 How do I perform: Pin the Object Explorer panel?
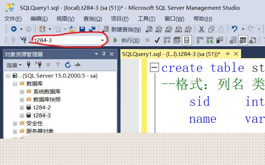tap(104, 54)
